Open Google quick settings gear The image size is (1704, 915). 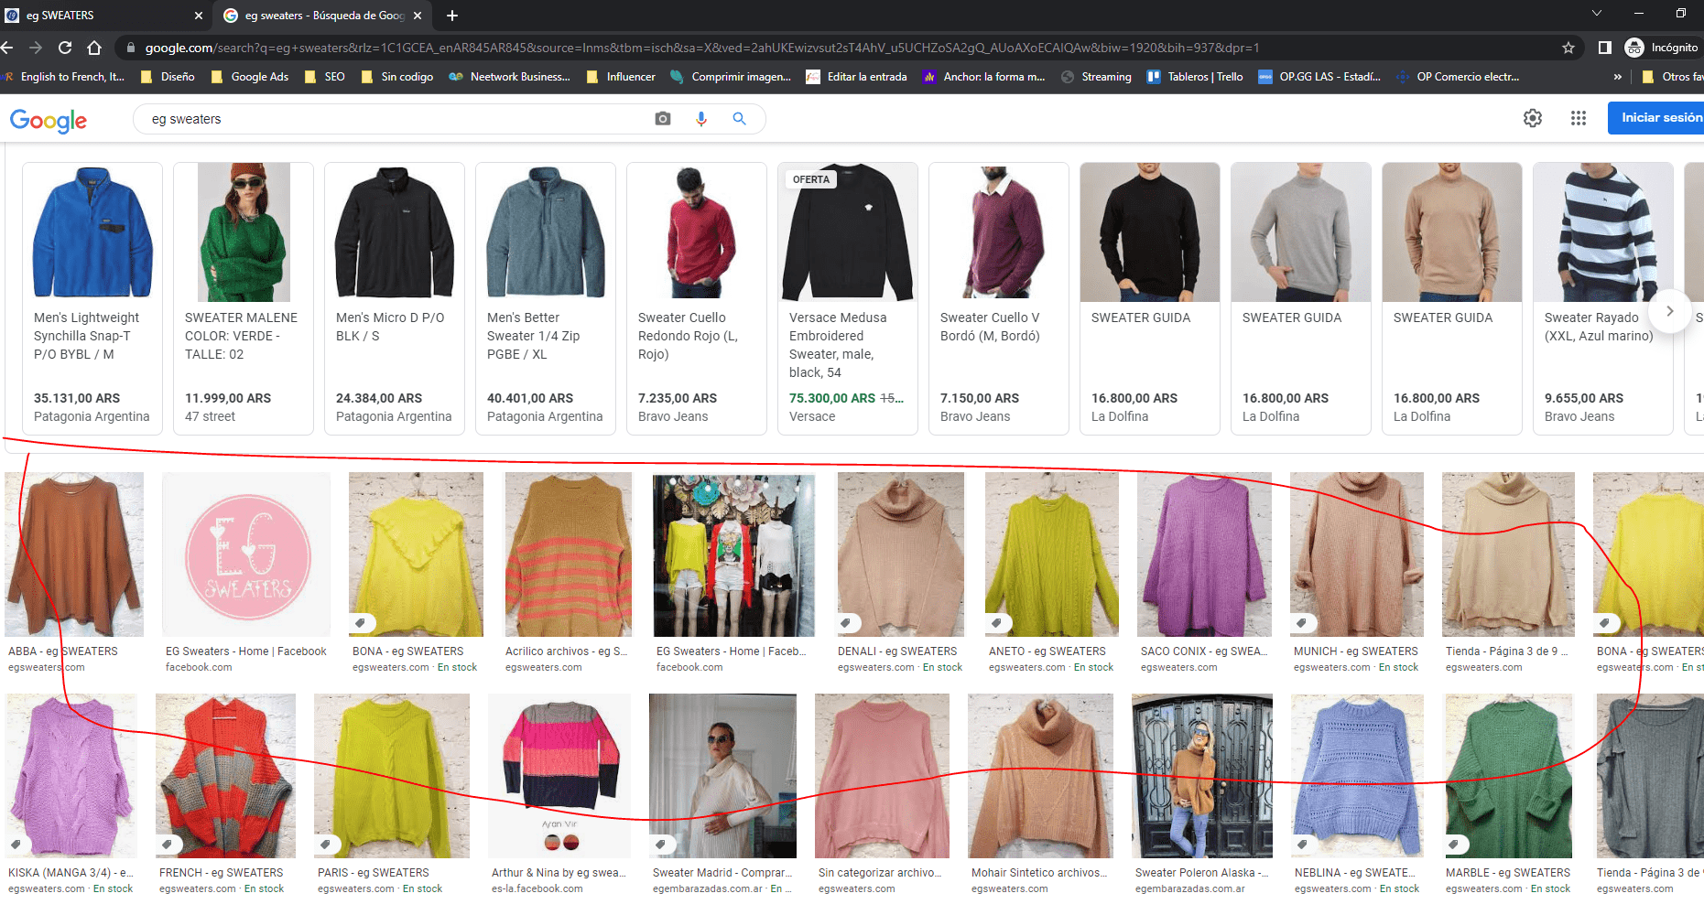coord(1533,118)
